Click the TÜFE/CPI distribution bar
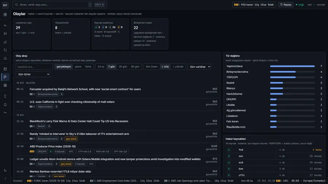The height and width of the screenshot is (184, 328). (x=292, y=77)
